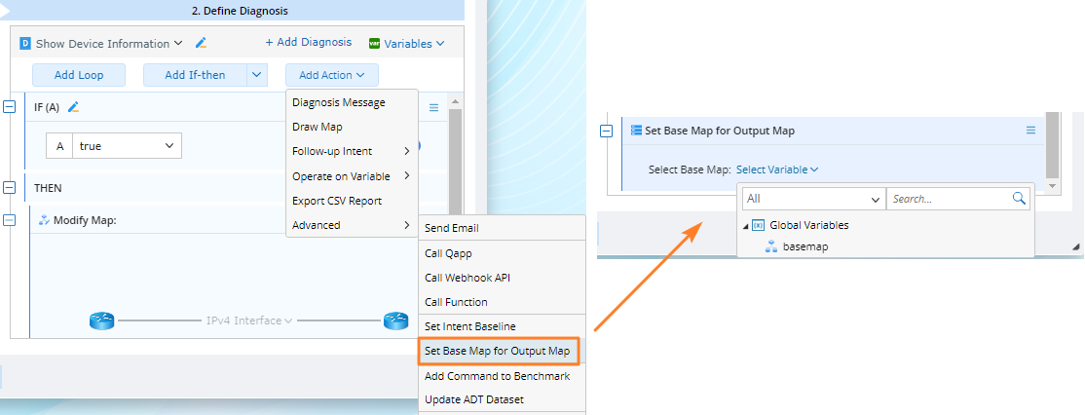Click the Global Variables folder icon
This screenshot has height=415, width=1085.
point(758,225)
